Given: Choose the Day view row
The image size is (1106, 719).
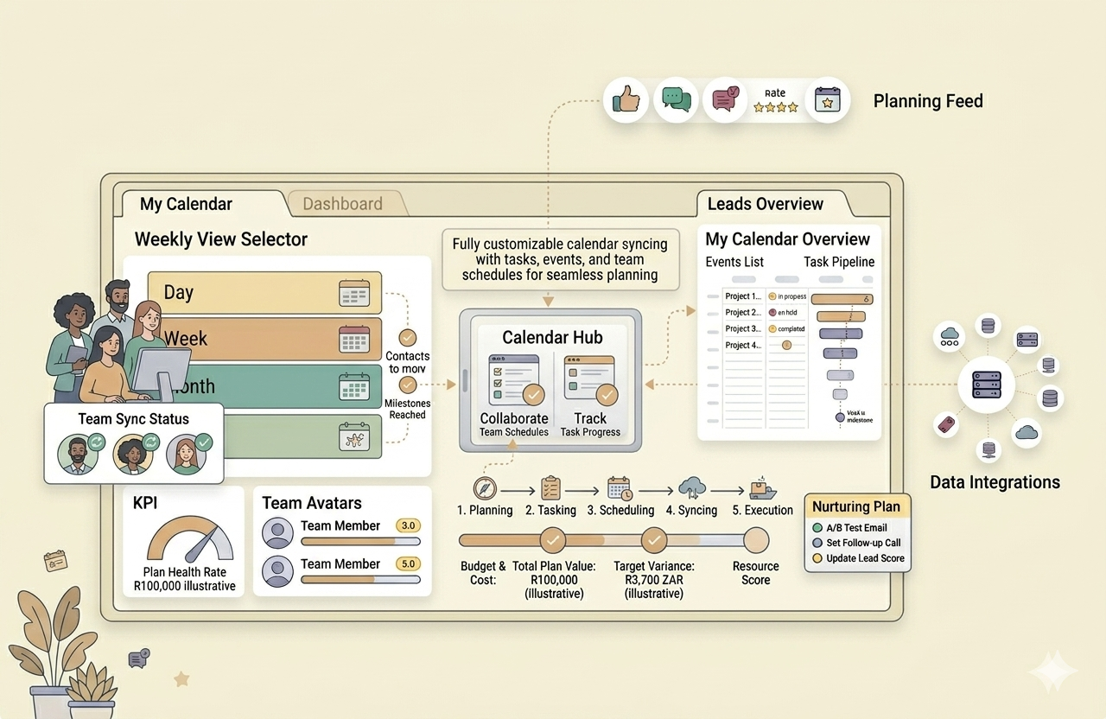Looking at the screenshot, I should pyautogui.click(x=264, y=293).
